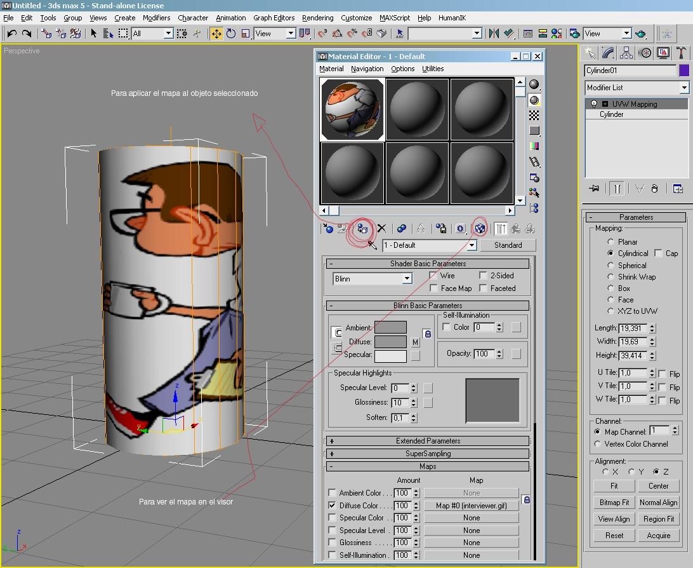Open the Graph Editors menu
The width and height of the screenshot is (693, 568).
pyautogui.click(x=274, y=18)
